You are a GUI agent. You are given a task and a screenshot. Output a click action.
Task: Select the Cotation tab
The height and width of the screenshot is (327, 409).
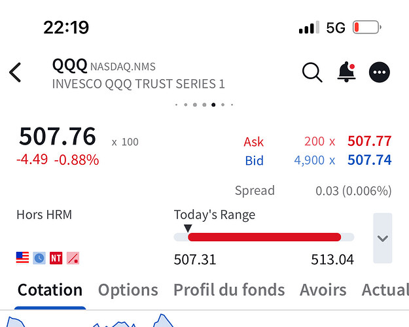[50, 290]
